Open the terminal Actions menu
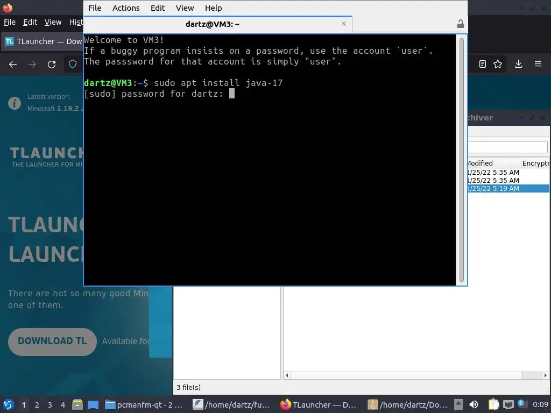 pyautogui.click(x=126, y=8)
